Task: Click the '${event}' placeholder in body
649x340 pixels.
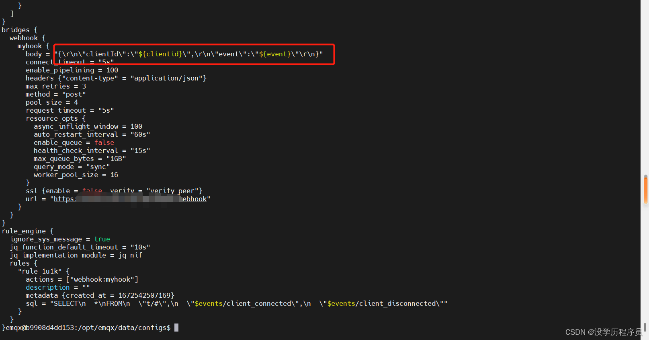Action: [275, 54]
